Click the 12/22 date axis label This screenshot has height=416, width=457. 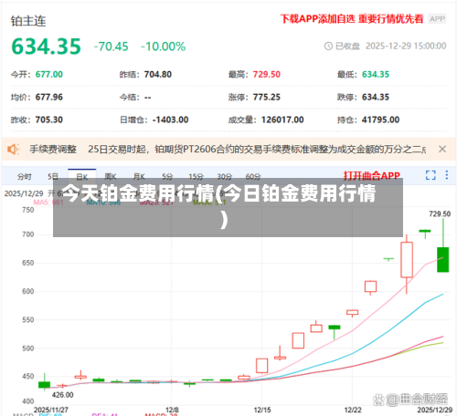click(353, 410)
